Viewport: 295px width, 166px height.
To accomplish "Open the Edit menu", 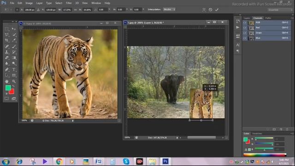I will tap(20, 3).
